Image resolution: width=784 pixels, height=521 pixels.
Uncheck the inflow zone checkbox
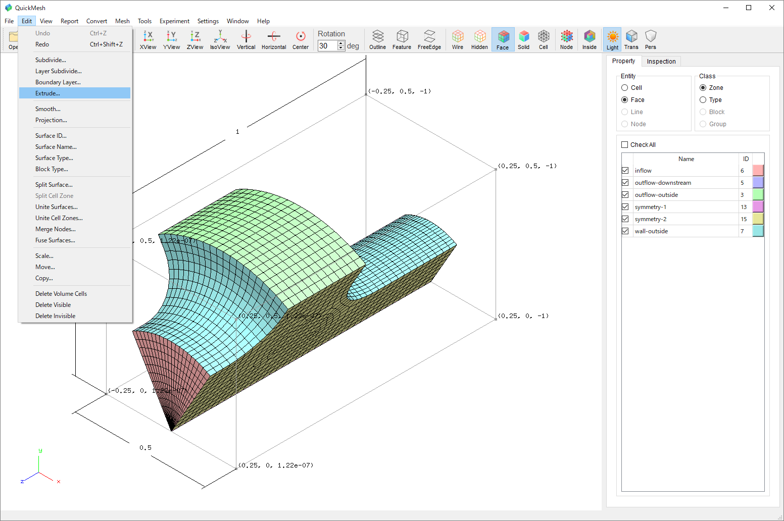625,171
